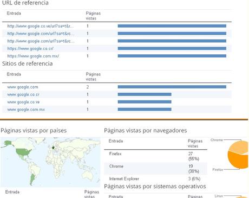The width and height of the screenshot is (249, 198).
Task: Select the Chrome row in browsers table
Action: [155, 169]
